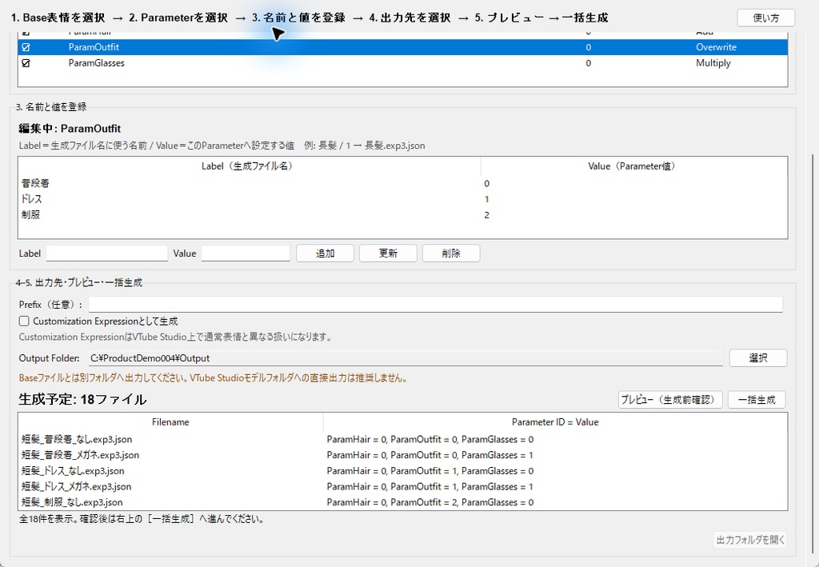The width and height of the screenshot is (819, 567).
Task: Click the Parameter ID = Value column header
Action: pos(555,422)
